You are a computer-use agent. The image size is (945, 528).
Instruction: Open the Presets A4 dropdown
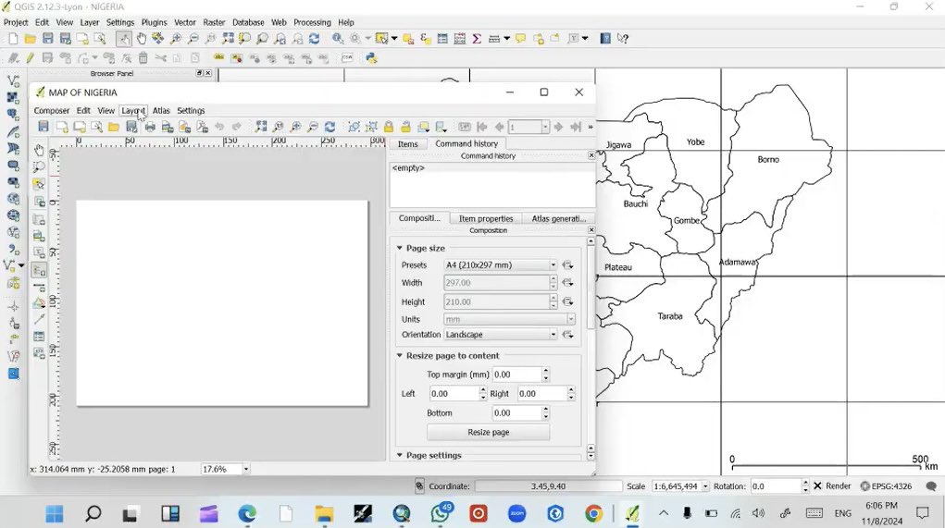(500, 264)
